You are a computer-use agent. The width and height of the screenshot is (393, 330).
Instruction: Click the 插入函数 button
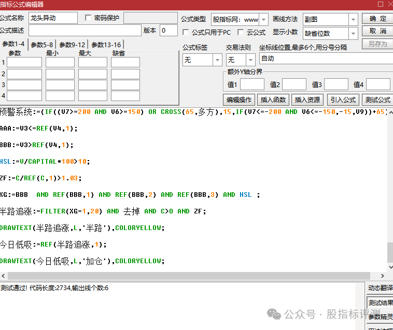pyautogui.click(x=273, y=99)
